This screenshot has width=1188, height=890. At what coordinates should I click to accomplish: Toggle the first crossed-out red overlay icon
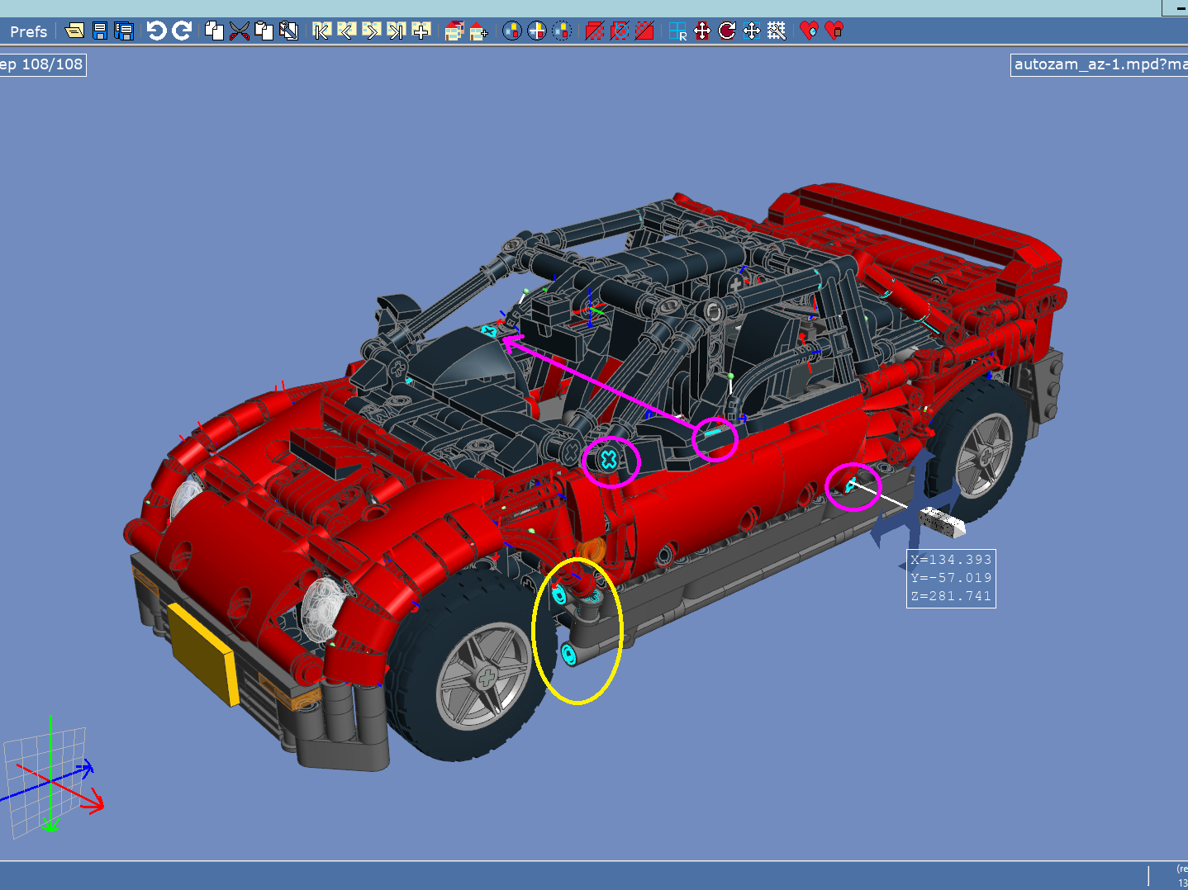pyautogui.click(x=595, y=31)
